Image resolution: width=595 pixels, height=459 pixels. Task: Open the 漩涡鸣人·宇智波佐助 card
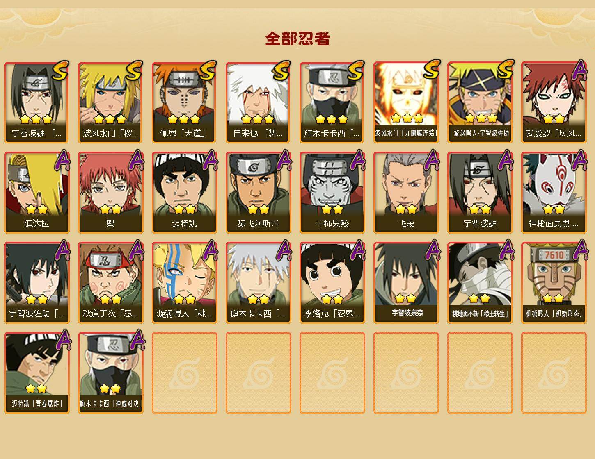tap(480, 102)
